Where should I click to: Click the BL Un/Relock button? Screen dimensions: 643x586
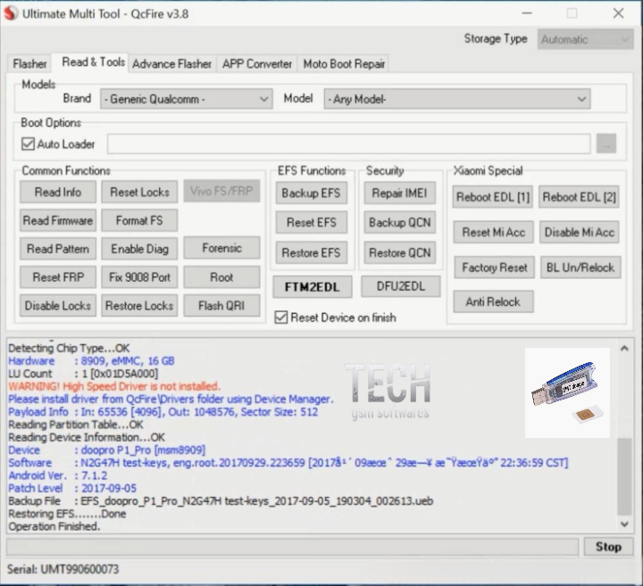tap(580, 268)
